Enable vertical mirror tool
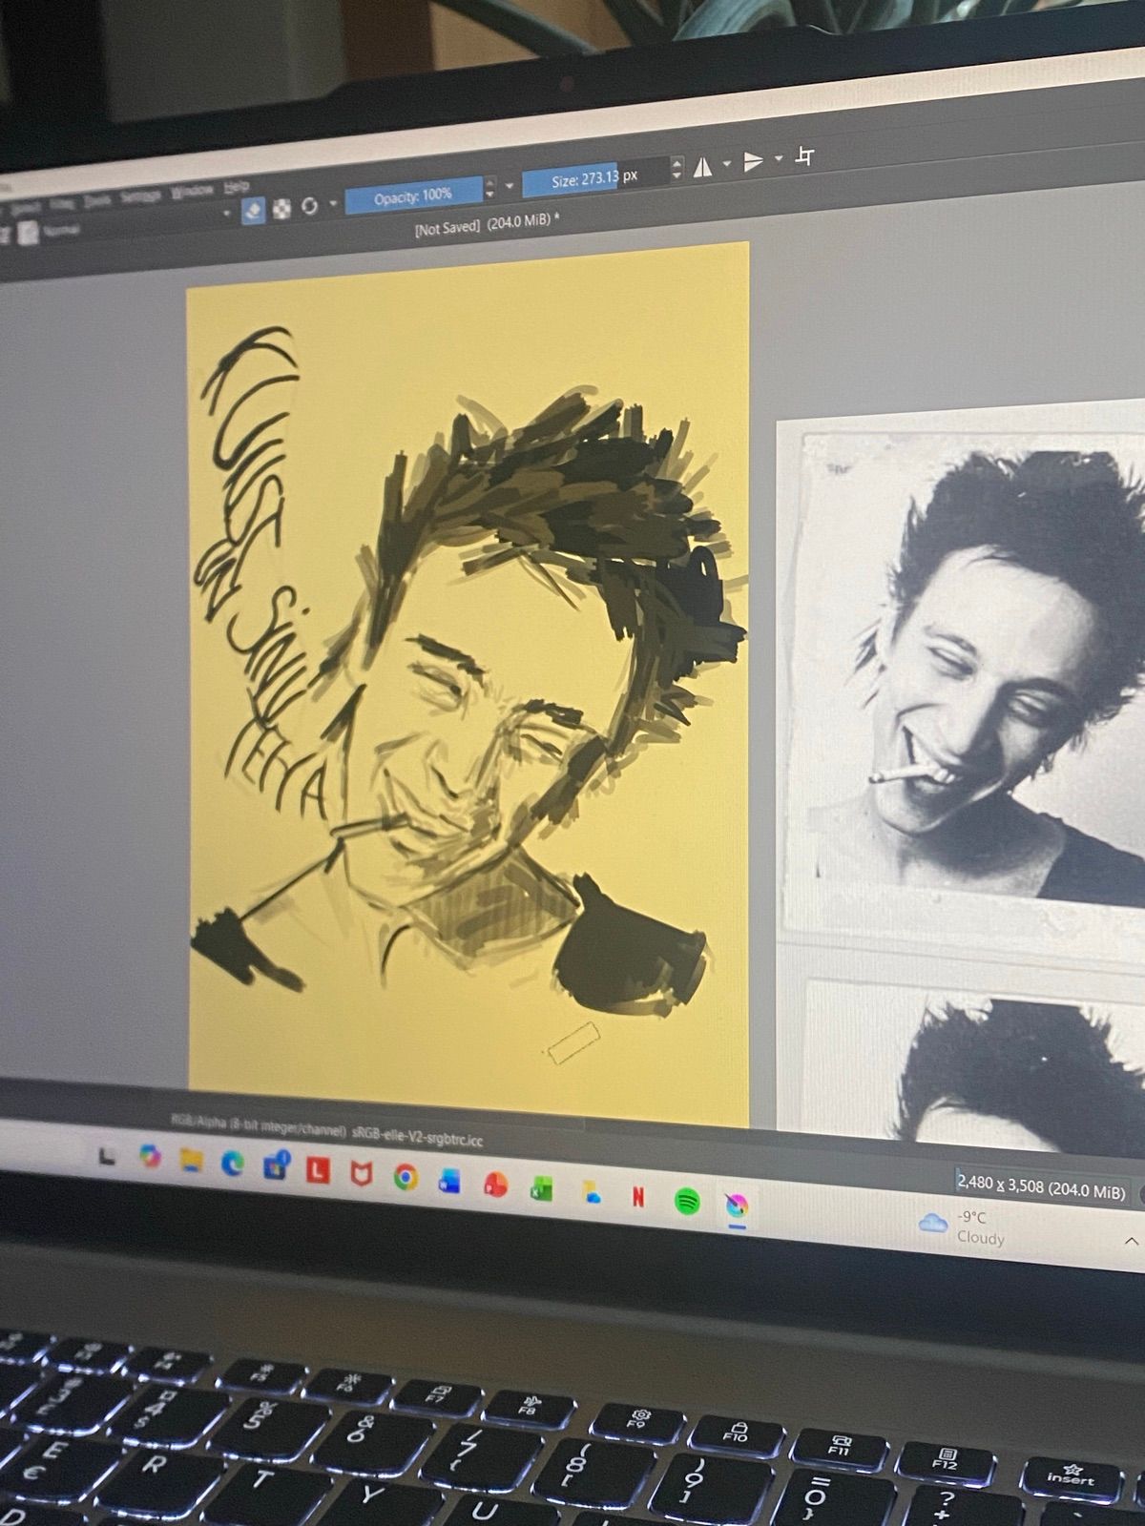 click(x=754, y=162)
